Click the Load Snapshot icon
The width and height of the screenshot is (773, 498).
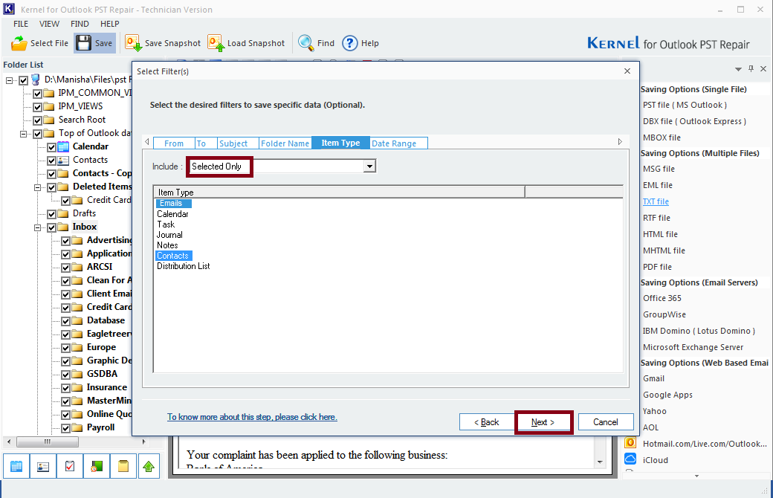pyautogui.click(x=216, y=43)
